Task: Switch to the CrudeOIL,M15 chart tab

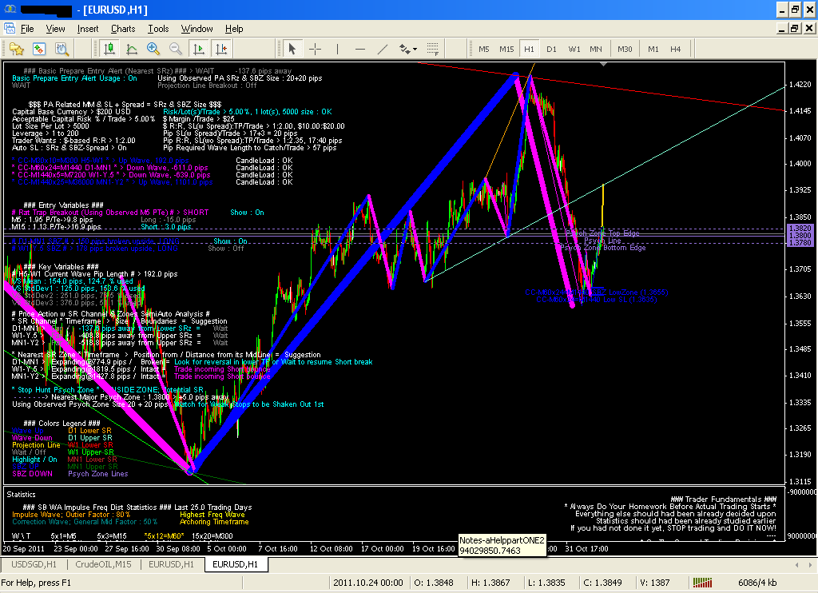Action: (103, 564)
